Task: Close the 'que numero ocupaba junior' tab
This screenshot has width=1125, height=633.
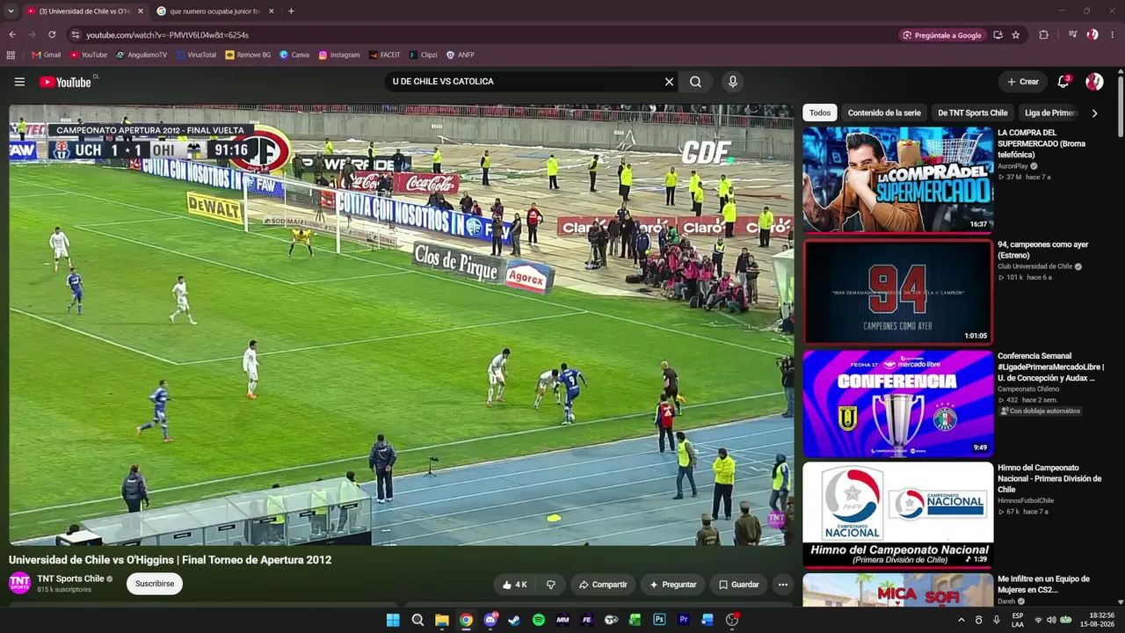Action: click(x=271, y=11)
